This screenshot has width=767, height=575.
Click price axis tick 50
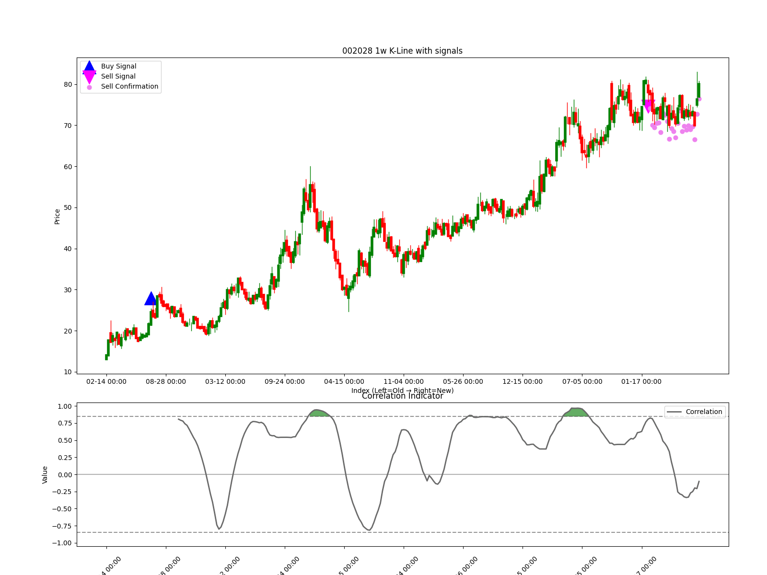click(x=68, y=207)
